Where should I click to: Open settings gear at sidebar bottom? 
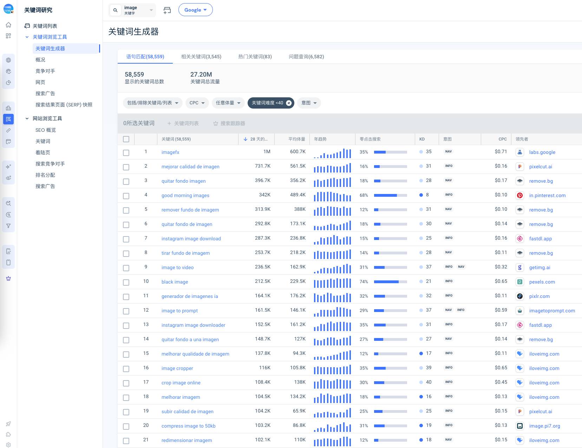[8, 444]
